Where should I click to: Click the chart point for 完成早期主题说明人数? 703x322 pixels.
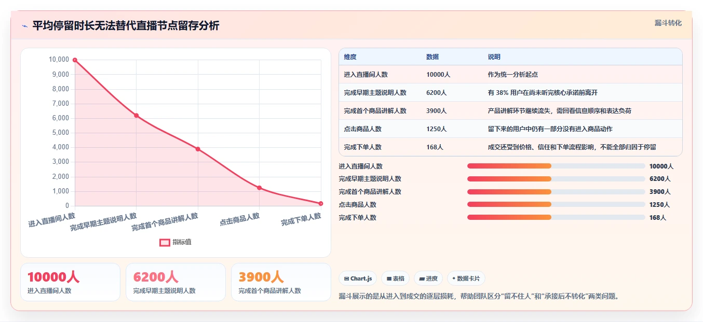136,116
